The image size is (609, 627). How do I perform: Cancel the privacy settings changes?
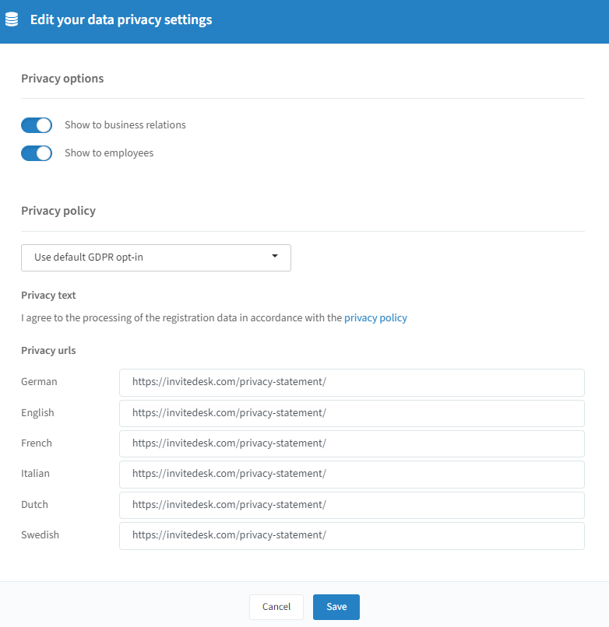276,607
